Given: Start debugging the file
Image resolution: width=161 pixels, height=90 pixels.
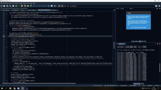Looking at the screenshot, I should (34, 6).
